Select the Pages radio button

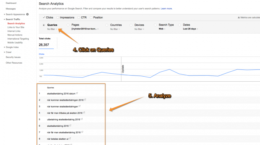point(68,25)
